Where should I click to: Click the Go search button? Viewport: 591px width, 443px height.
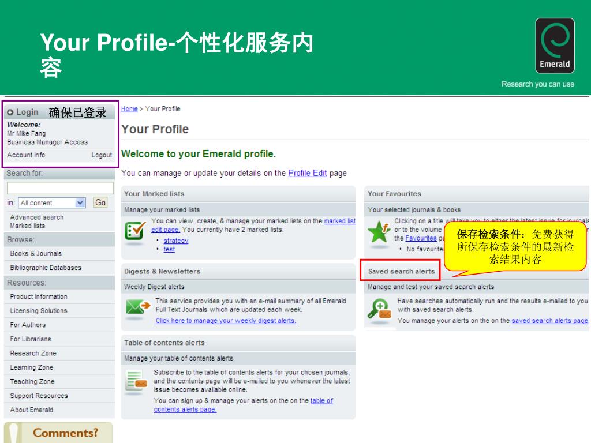click(100, 202)
